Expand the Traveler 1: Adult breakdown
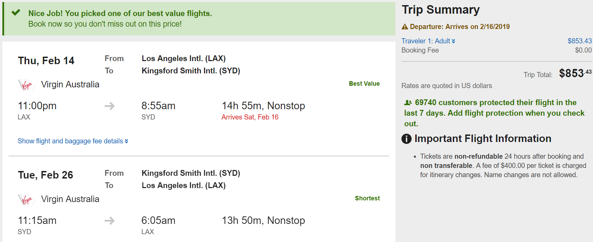Image resolution: width=593 pixels, height=242 pixels. [428, 41]
